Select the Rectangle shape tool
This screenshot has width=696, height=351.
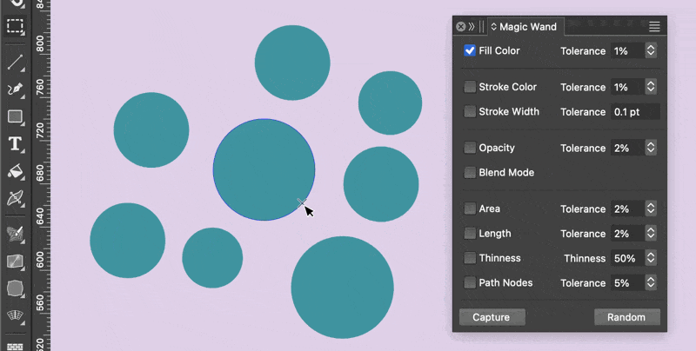[x=15, y=116]
